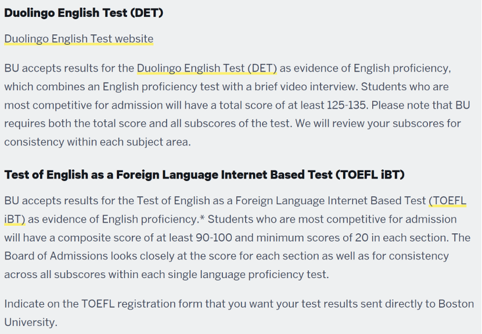Click the inline Duolingo English Test (DET) link
Viewport: 482px width, 334px height.
(x=207, y=68)
